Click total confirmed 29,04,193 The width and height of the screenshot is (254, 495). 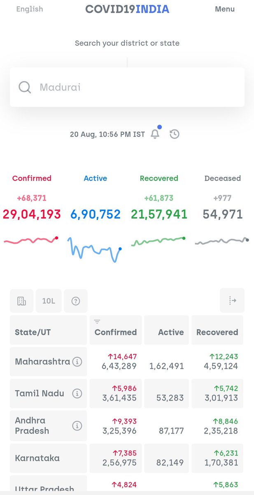click(32, 214)
